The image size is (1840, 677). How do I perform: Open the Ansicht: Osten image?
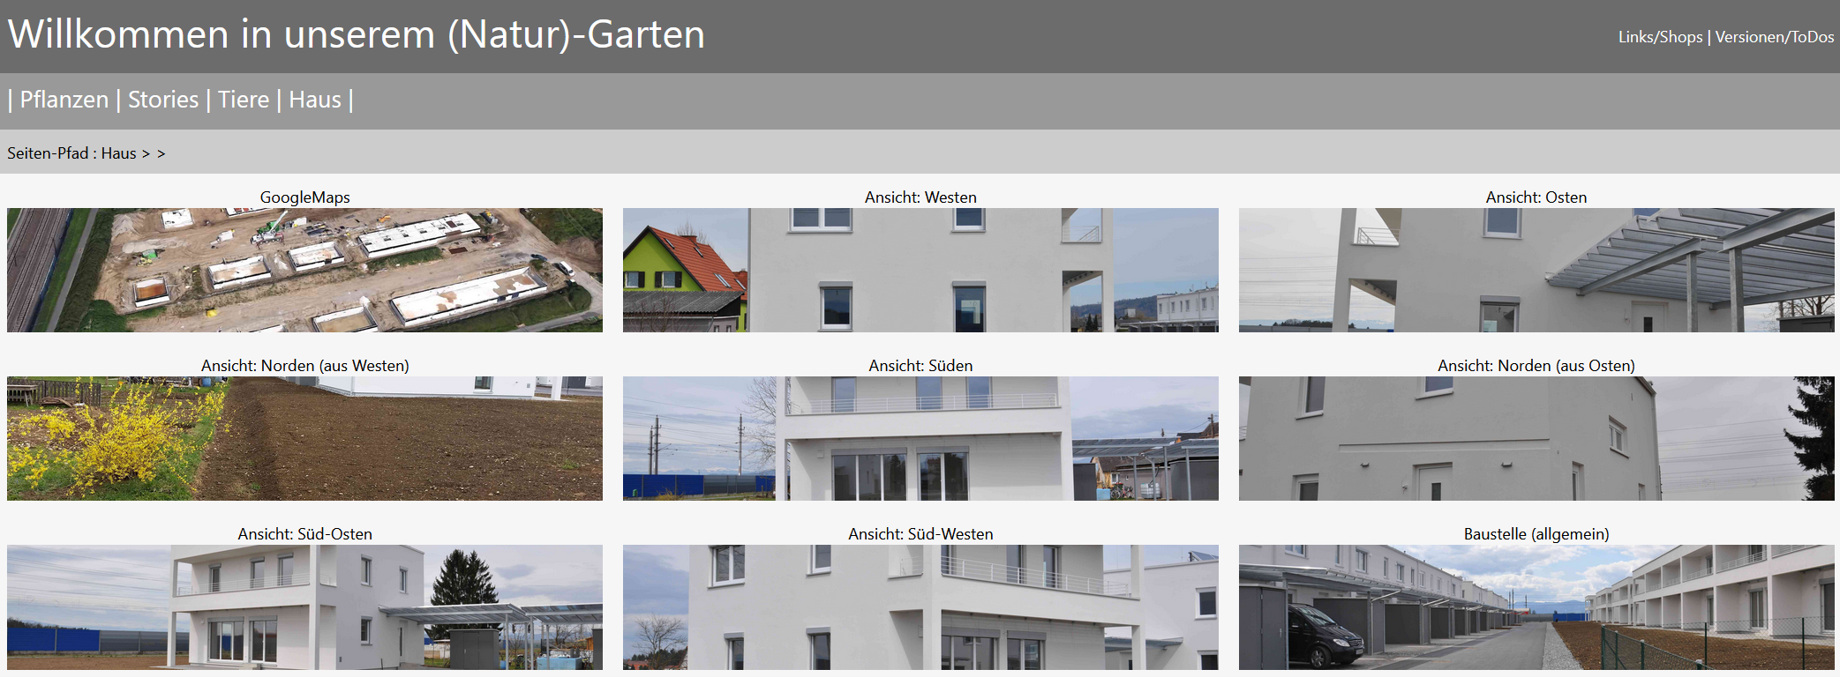pos(1536,270)
